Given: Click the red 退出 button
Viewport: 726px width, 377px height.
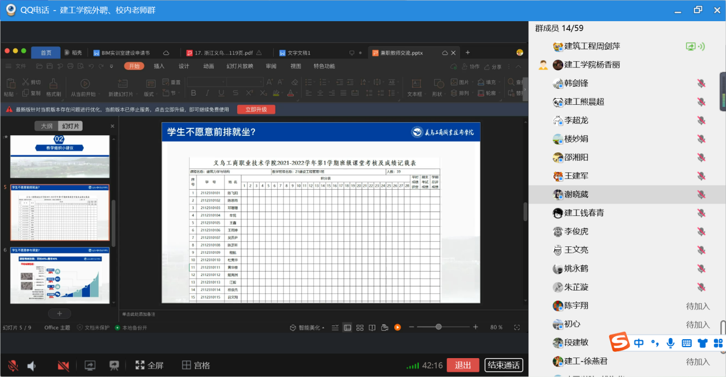Looking at the screenshot, I should point(462,366).
